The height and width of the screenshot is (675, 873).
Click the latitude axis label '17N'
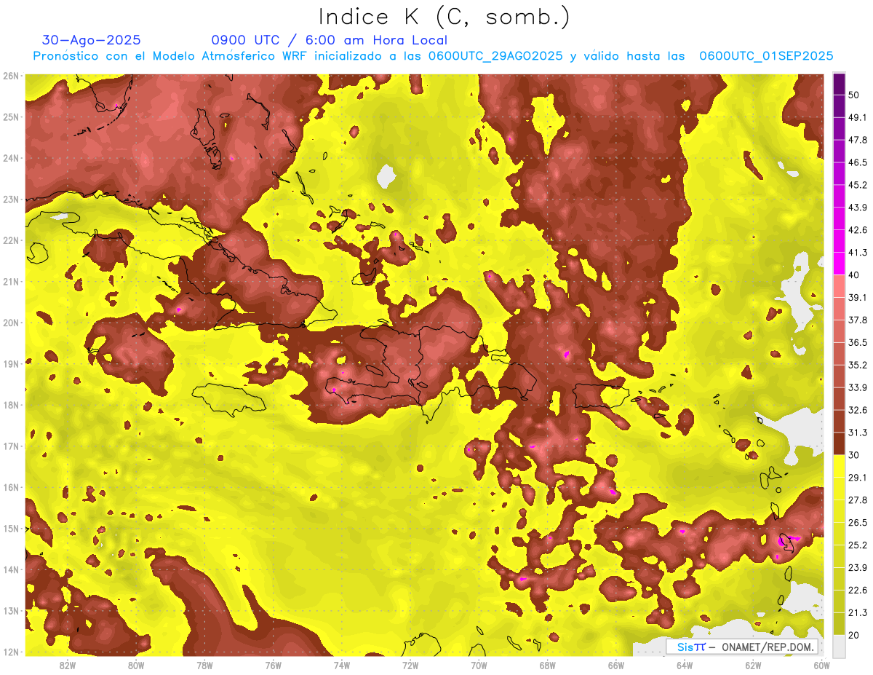pyautogui.click(x=11, y=446)
